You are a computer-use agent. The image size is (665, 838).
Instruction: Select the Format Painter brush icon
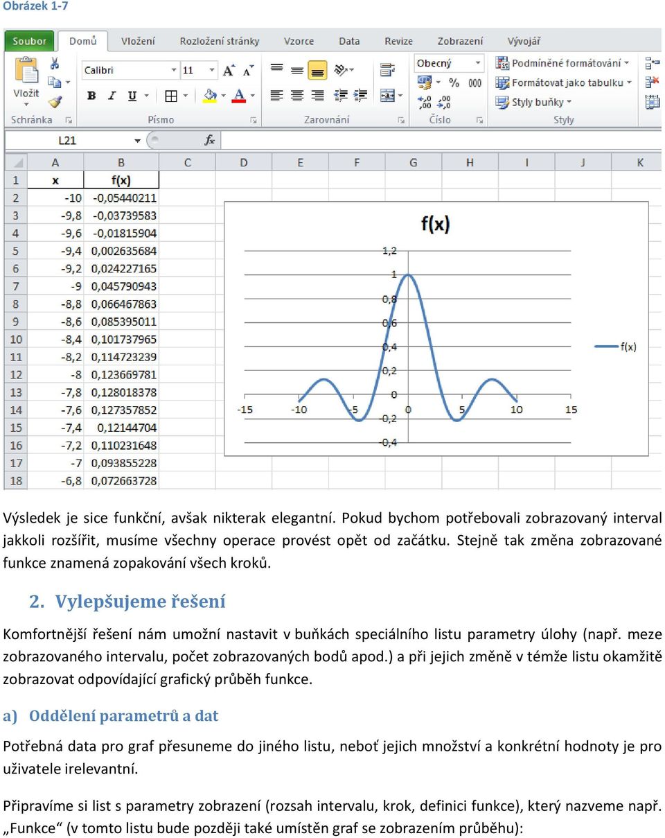55,102
